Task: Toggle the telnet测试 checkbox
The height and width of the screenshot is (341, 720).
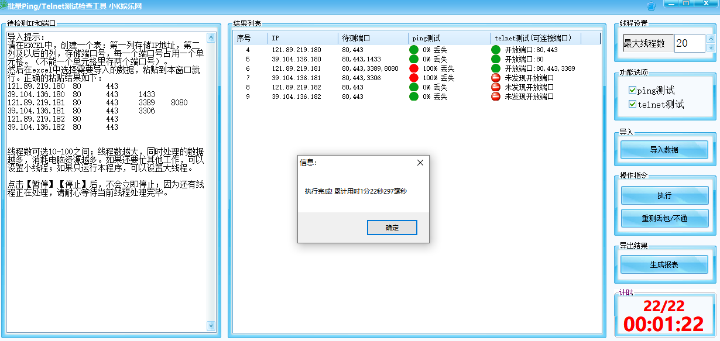Action: coord(632,104)
